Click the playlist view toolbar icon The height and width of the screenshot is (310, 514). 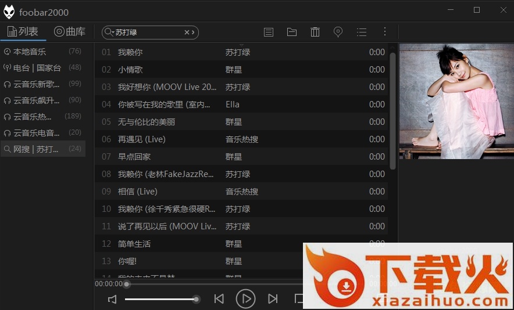coord(269,32)
